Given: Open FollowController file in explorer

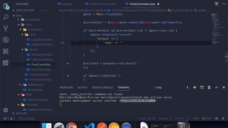Looking at the screenshot, I should (x=40, y=54).
